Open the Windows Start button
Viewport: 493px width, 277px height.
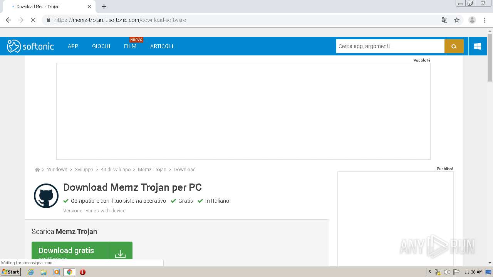(11, 272)
